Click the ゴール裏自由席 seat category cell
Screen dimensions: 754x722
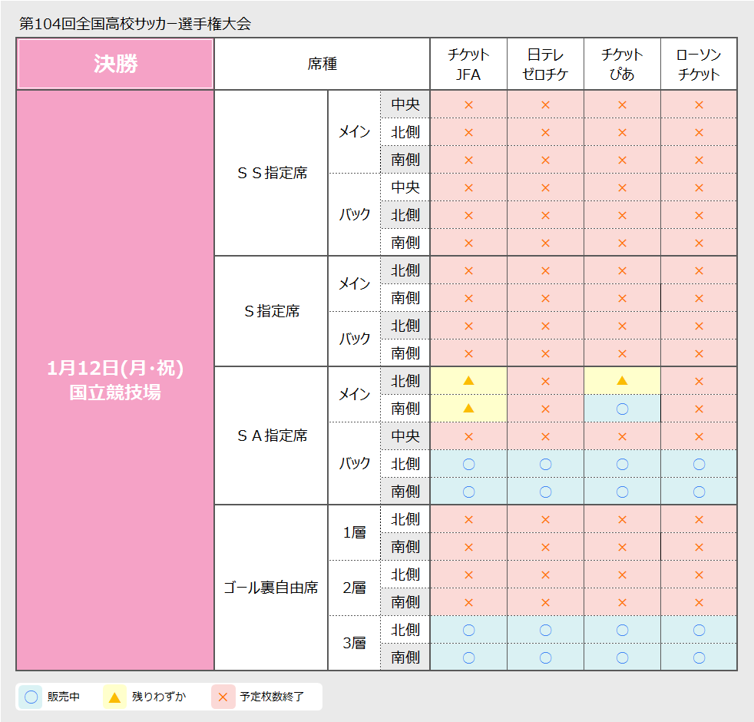[x=271, y=588]
